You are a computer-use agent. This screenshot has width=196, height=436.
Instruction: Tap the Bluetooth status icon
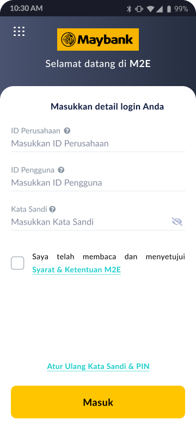pos(129,9)
